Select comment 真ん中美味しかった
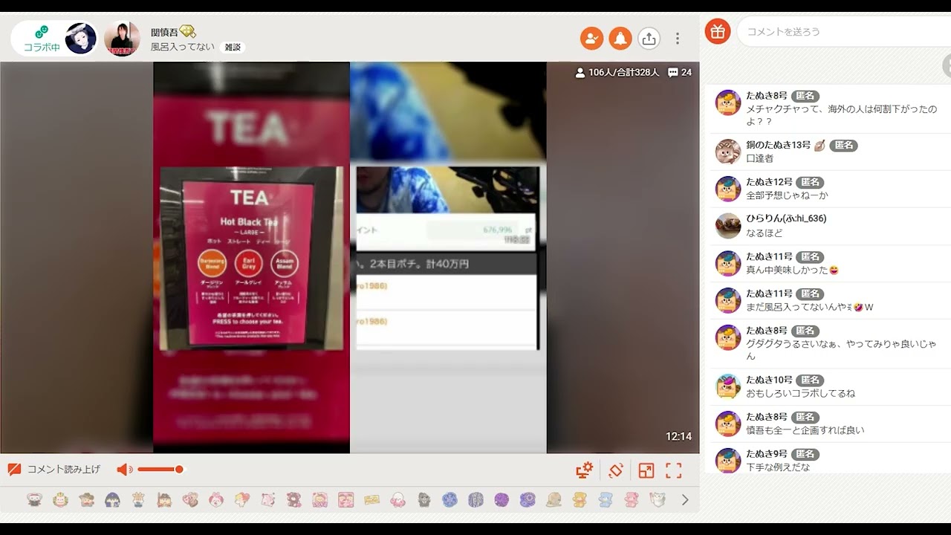The width and height of the screenshot is (951, 535). click(x=793, y=270)
